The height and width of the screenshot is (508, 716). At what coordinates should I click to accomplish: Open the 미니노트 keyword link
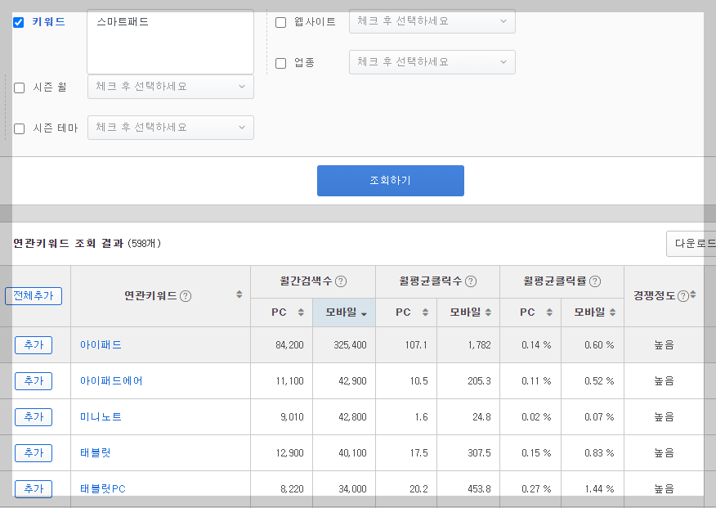(x=101, y=417)
